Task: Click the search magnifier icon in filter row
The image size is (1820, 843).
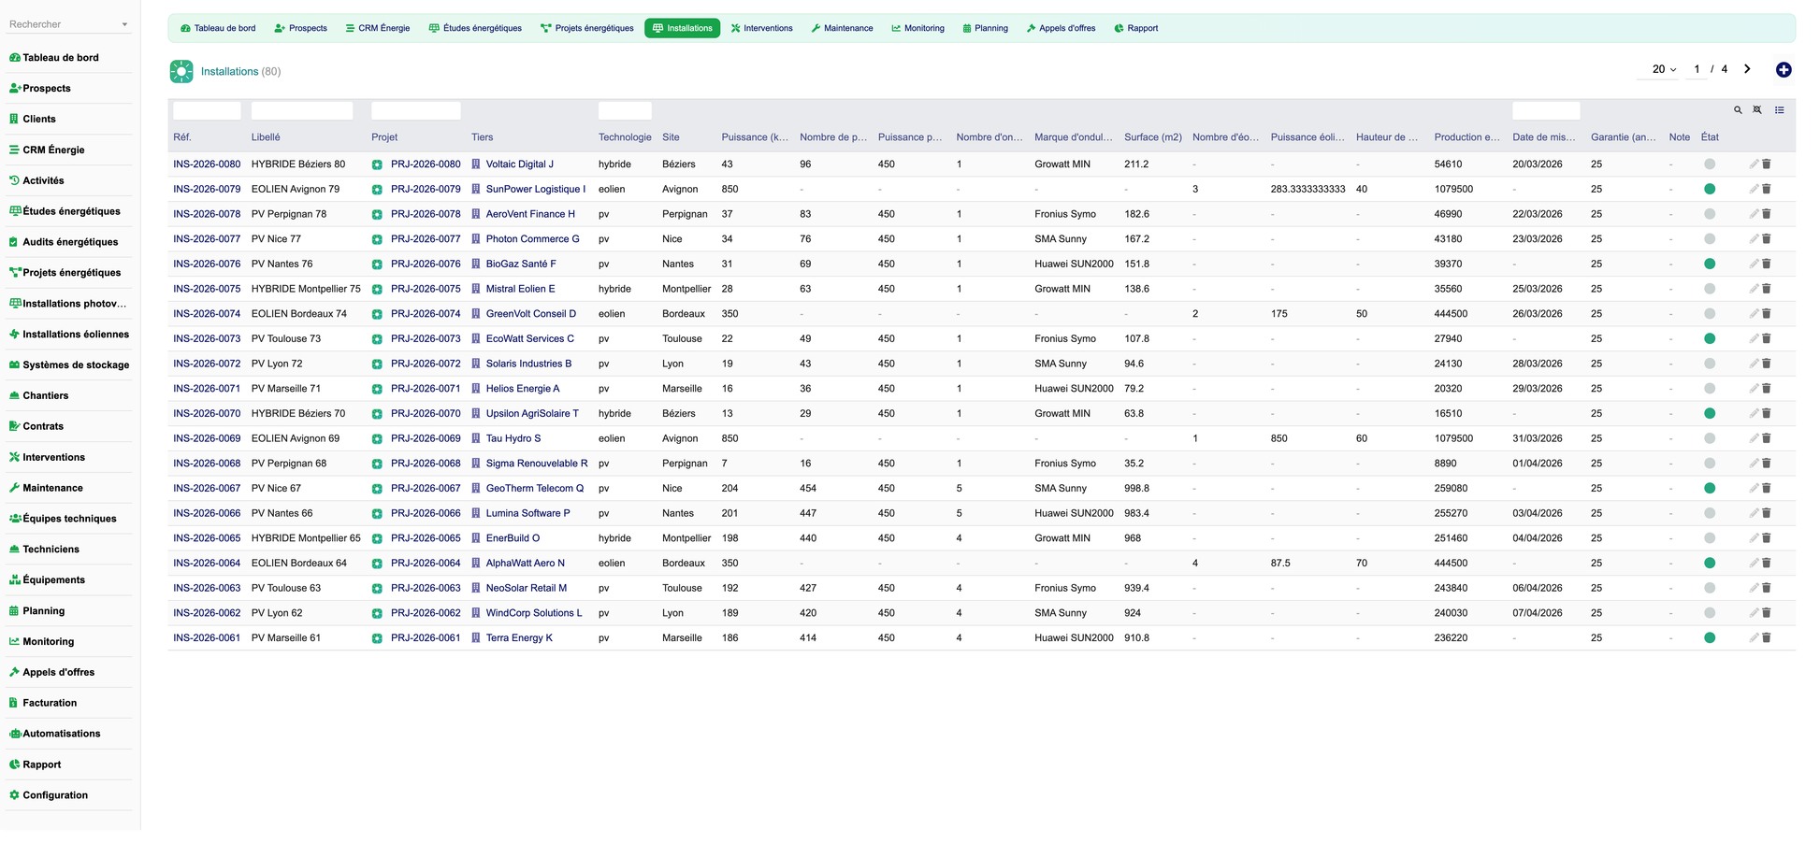Action: (1738, 110)
